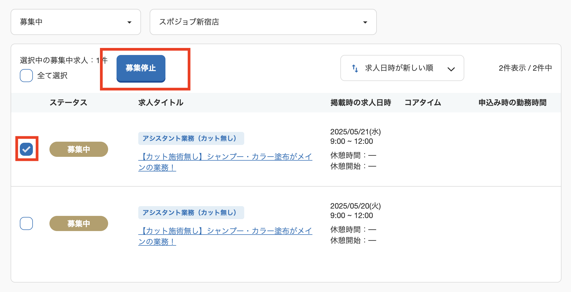Check the 全て選択 select-all checkbox
The width and height of the screenshot is (571, 292).
[26, 76]
